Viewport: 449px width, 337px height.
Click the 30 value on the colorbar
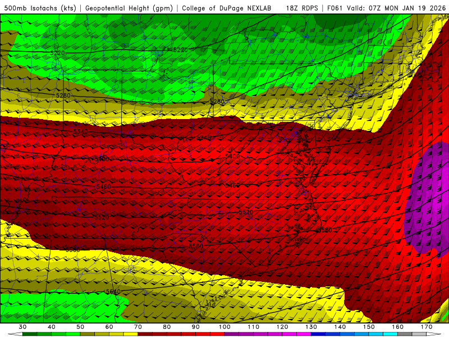pyautogui.click(x=22, y=327)
